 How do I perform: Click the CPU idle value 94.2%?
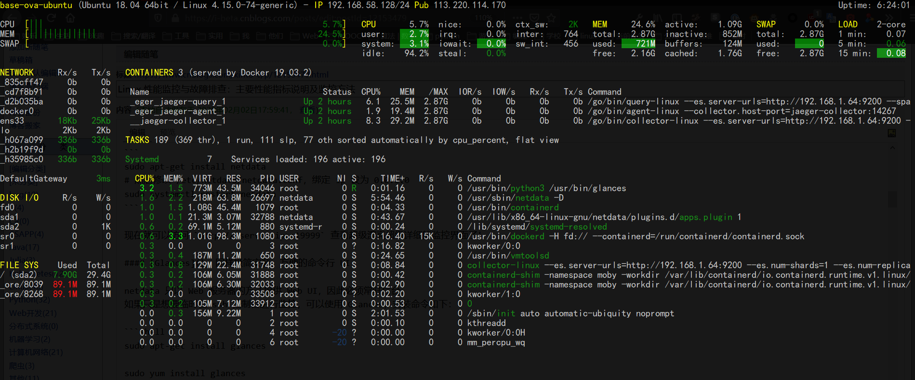[416, 53]
